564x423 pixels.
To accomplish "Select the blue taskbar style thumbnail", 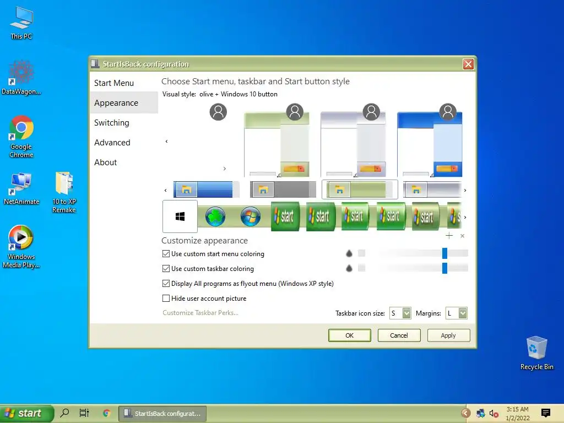I will pos(206,189).
